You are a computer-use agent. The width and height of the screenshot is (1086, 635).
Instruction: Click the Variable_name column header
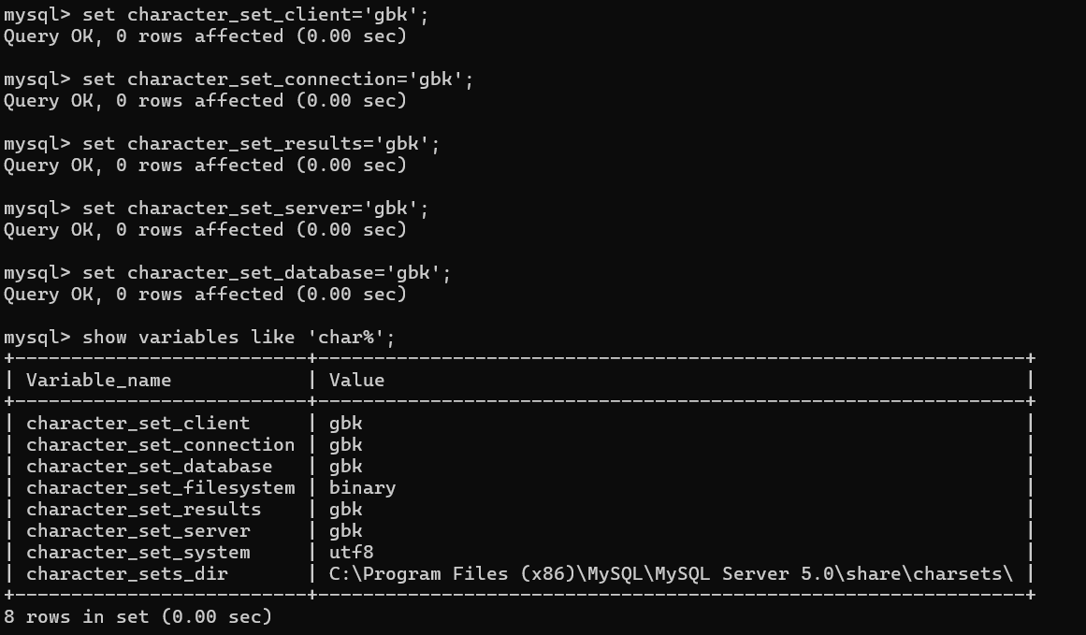tap(98, 380)
